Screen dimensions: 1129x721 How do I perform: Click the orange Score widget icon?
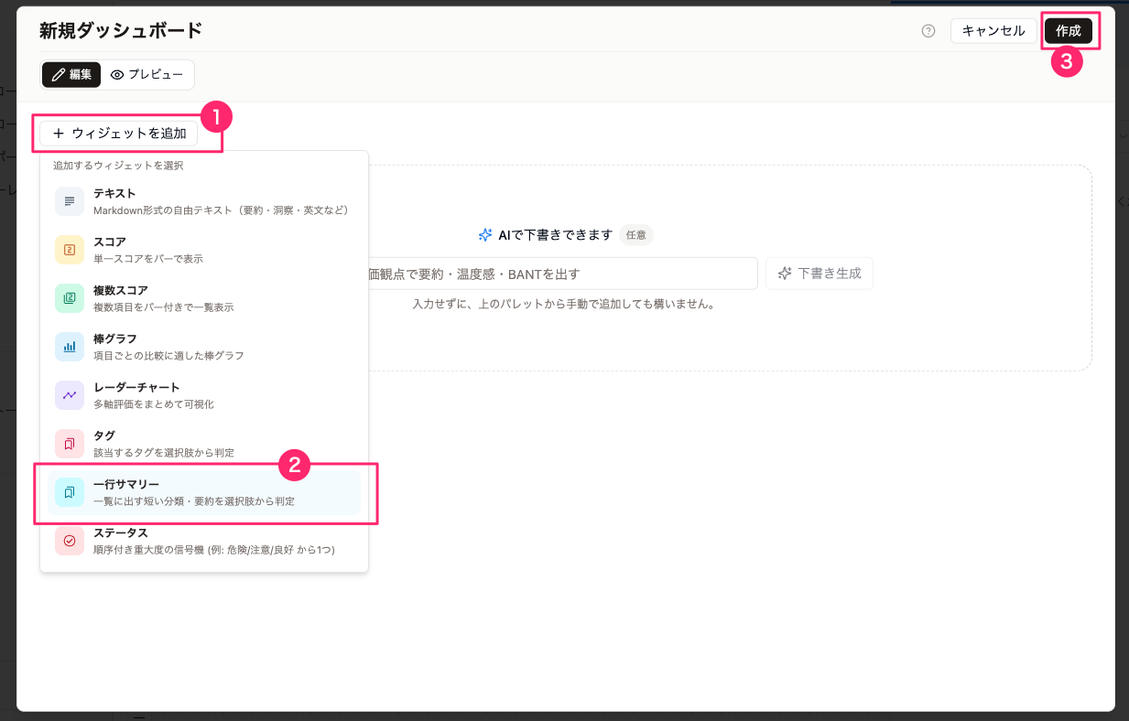point(70,249)
